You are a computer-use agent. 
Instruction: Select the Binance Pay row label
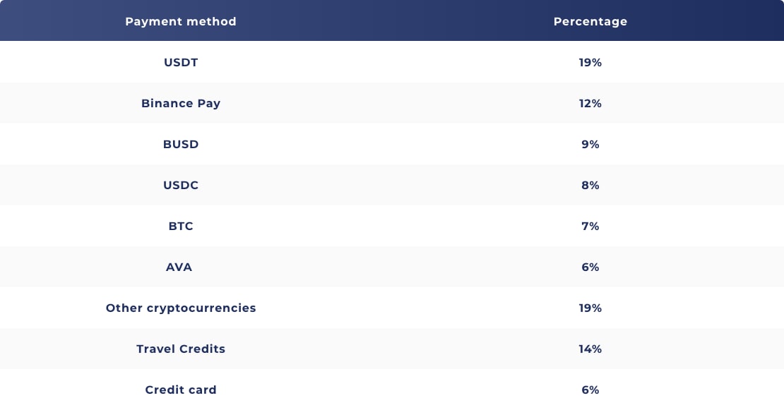[x=181, y=103]
